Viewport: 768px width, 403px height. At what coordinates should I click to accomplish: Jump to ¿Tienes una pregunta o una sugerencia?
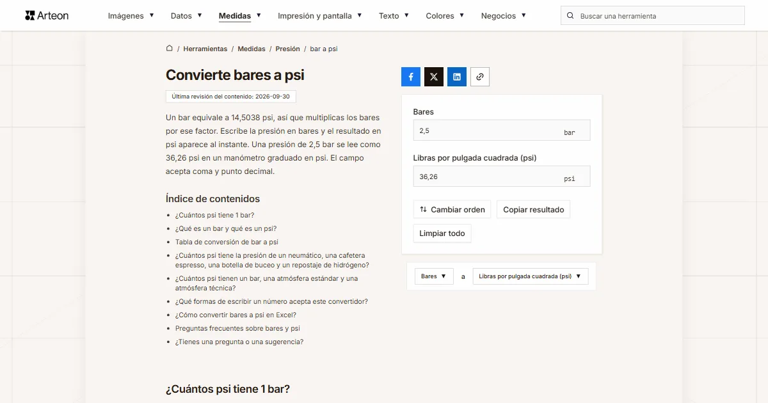239,342
